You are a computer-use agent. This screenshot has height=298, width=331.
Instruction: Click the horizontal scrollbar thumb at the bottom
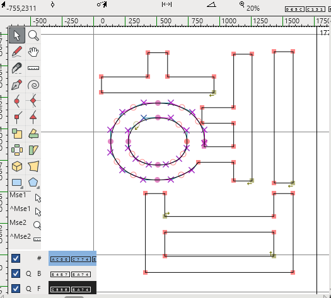click(x=74, y=297)
